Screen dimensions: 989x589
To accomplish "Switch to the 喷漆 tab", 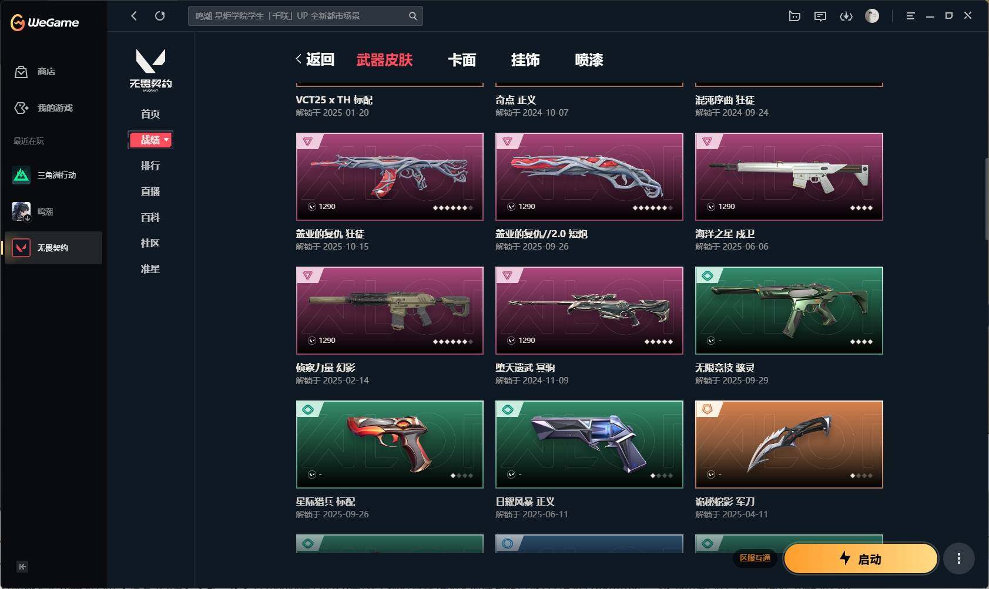I will pos(589,60).
